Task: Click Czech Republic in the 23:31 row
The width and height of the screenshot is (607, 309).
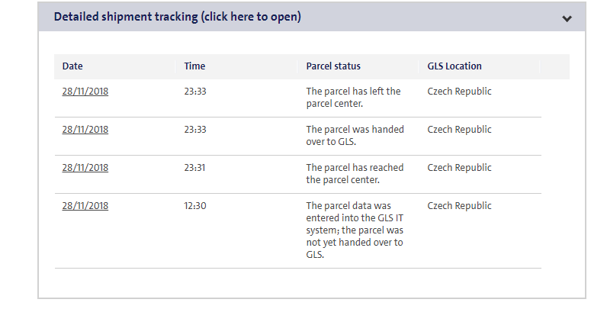Action: coord(459,167)
